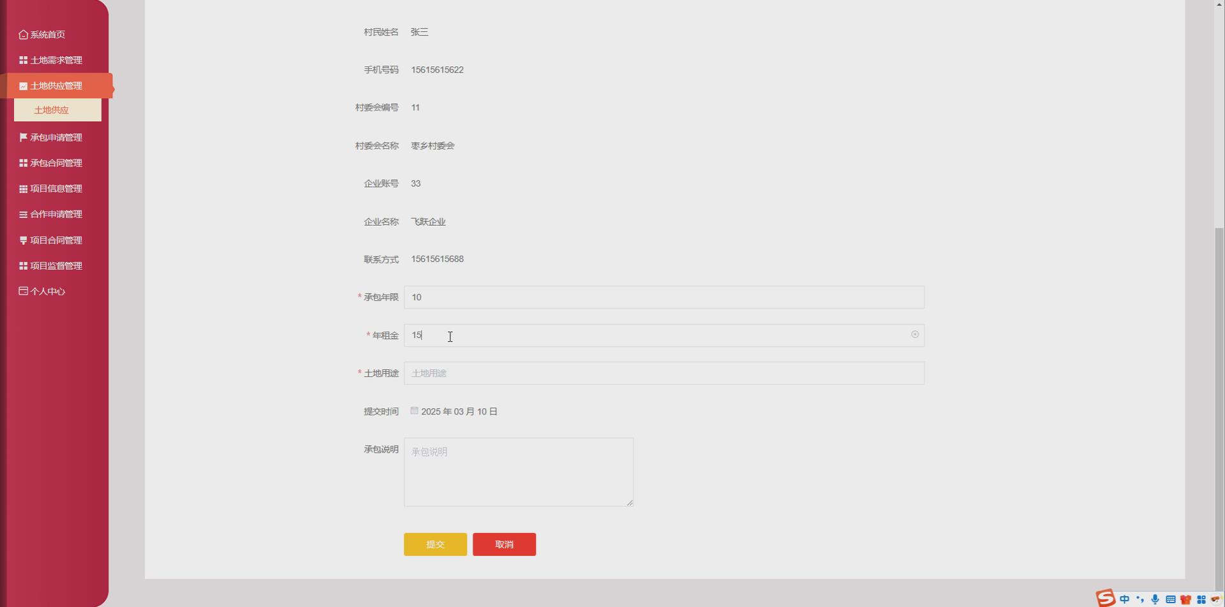Open the 项目信息管理 menu
The height and width of the screenshot is (607, 1225).
[x=51, y=189]
